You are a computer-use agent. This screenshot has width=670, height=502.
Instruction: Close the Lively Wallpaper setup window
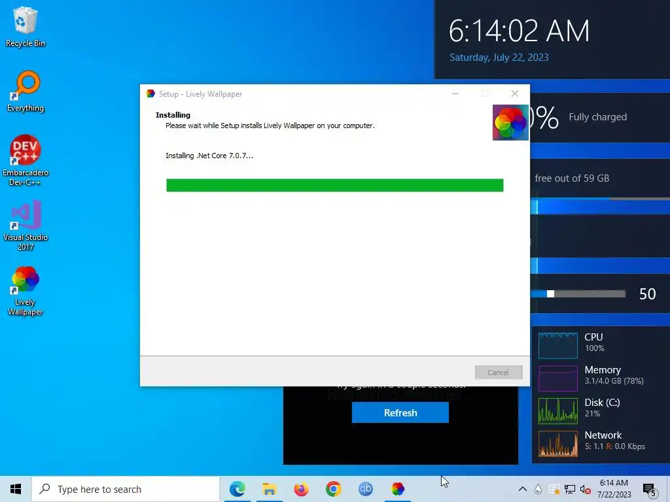(x=515, y=93)
